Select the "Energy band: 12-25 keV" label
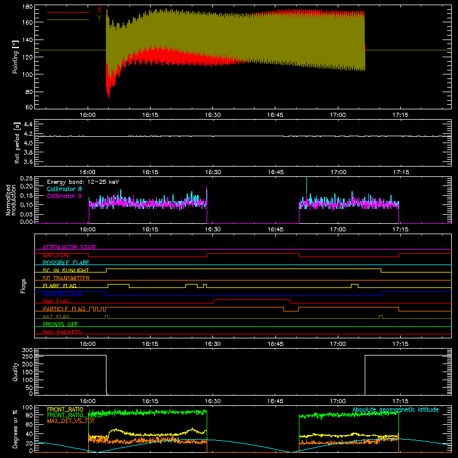The image size is (458, 458). [x=83, y=182]
